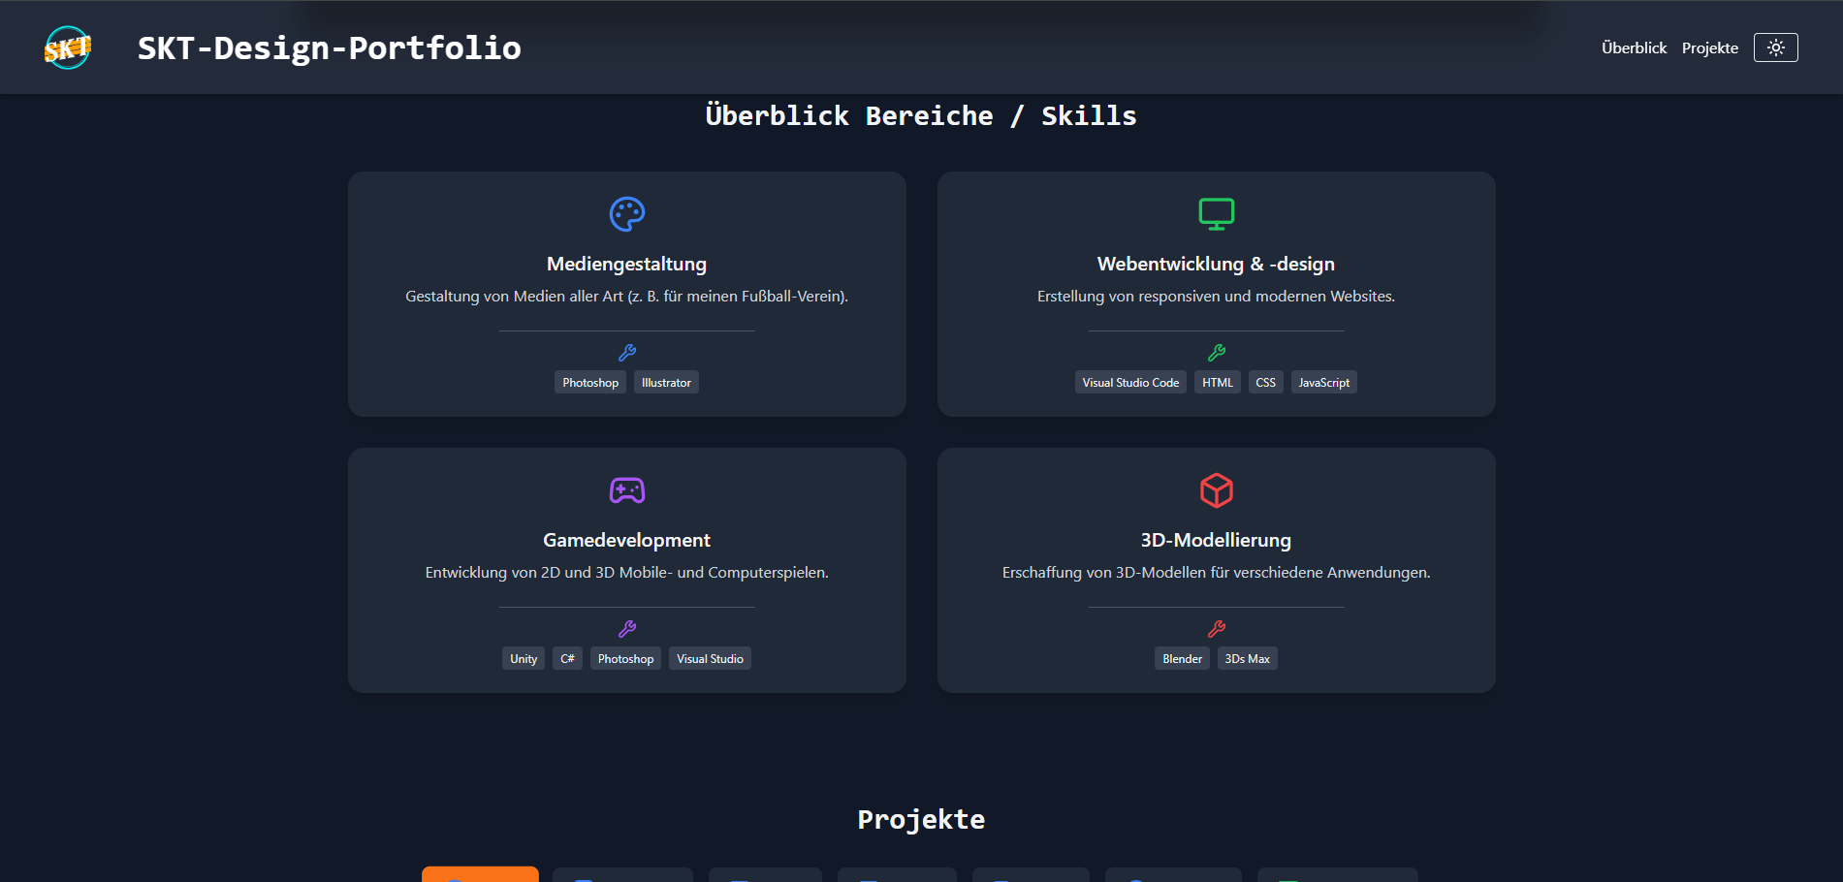Select the Illustrator skill tag
The height and width of the screenshot is (882, 1843).
(666, 383)
